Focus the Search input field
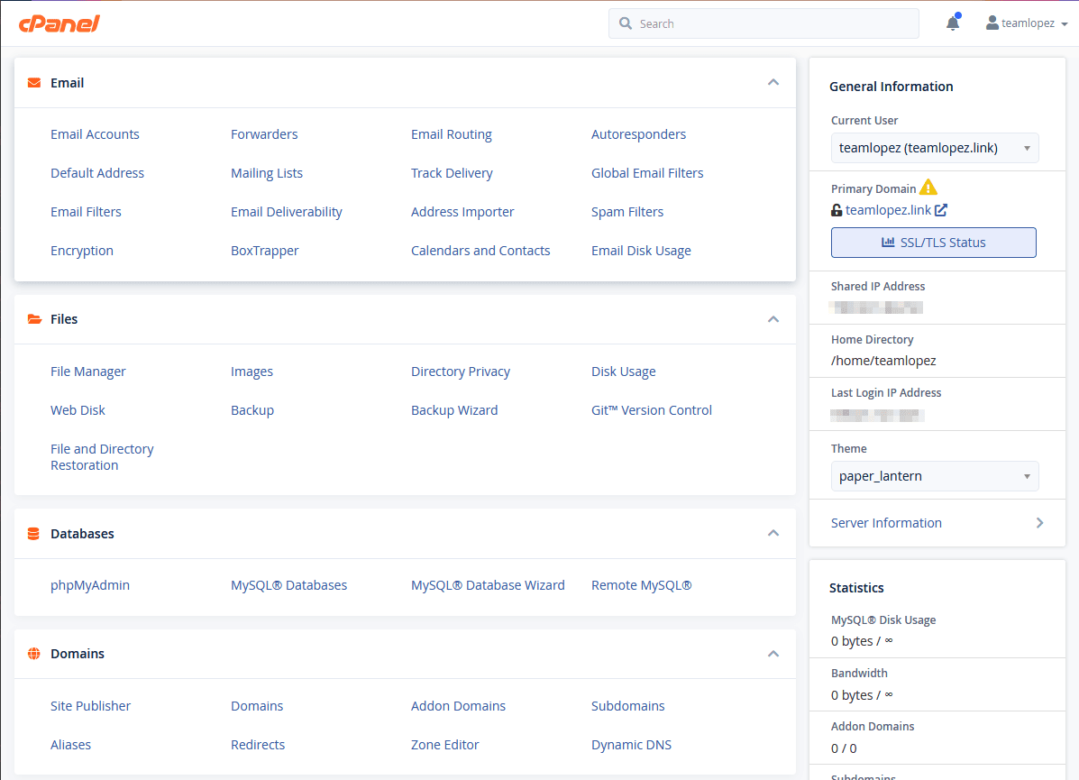The height and width of the screenshot is (780, 1079). tap(764, 23)
